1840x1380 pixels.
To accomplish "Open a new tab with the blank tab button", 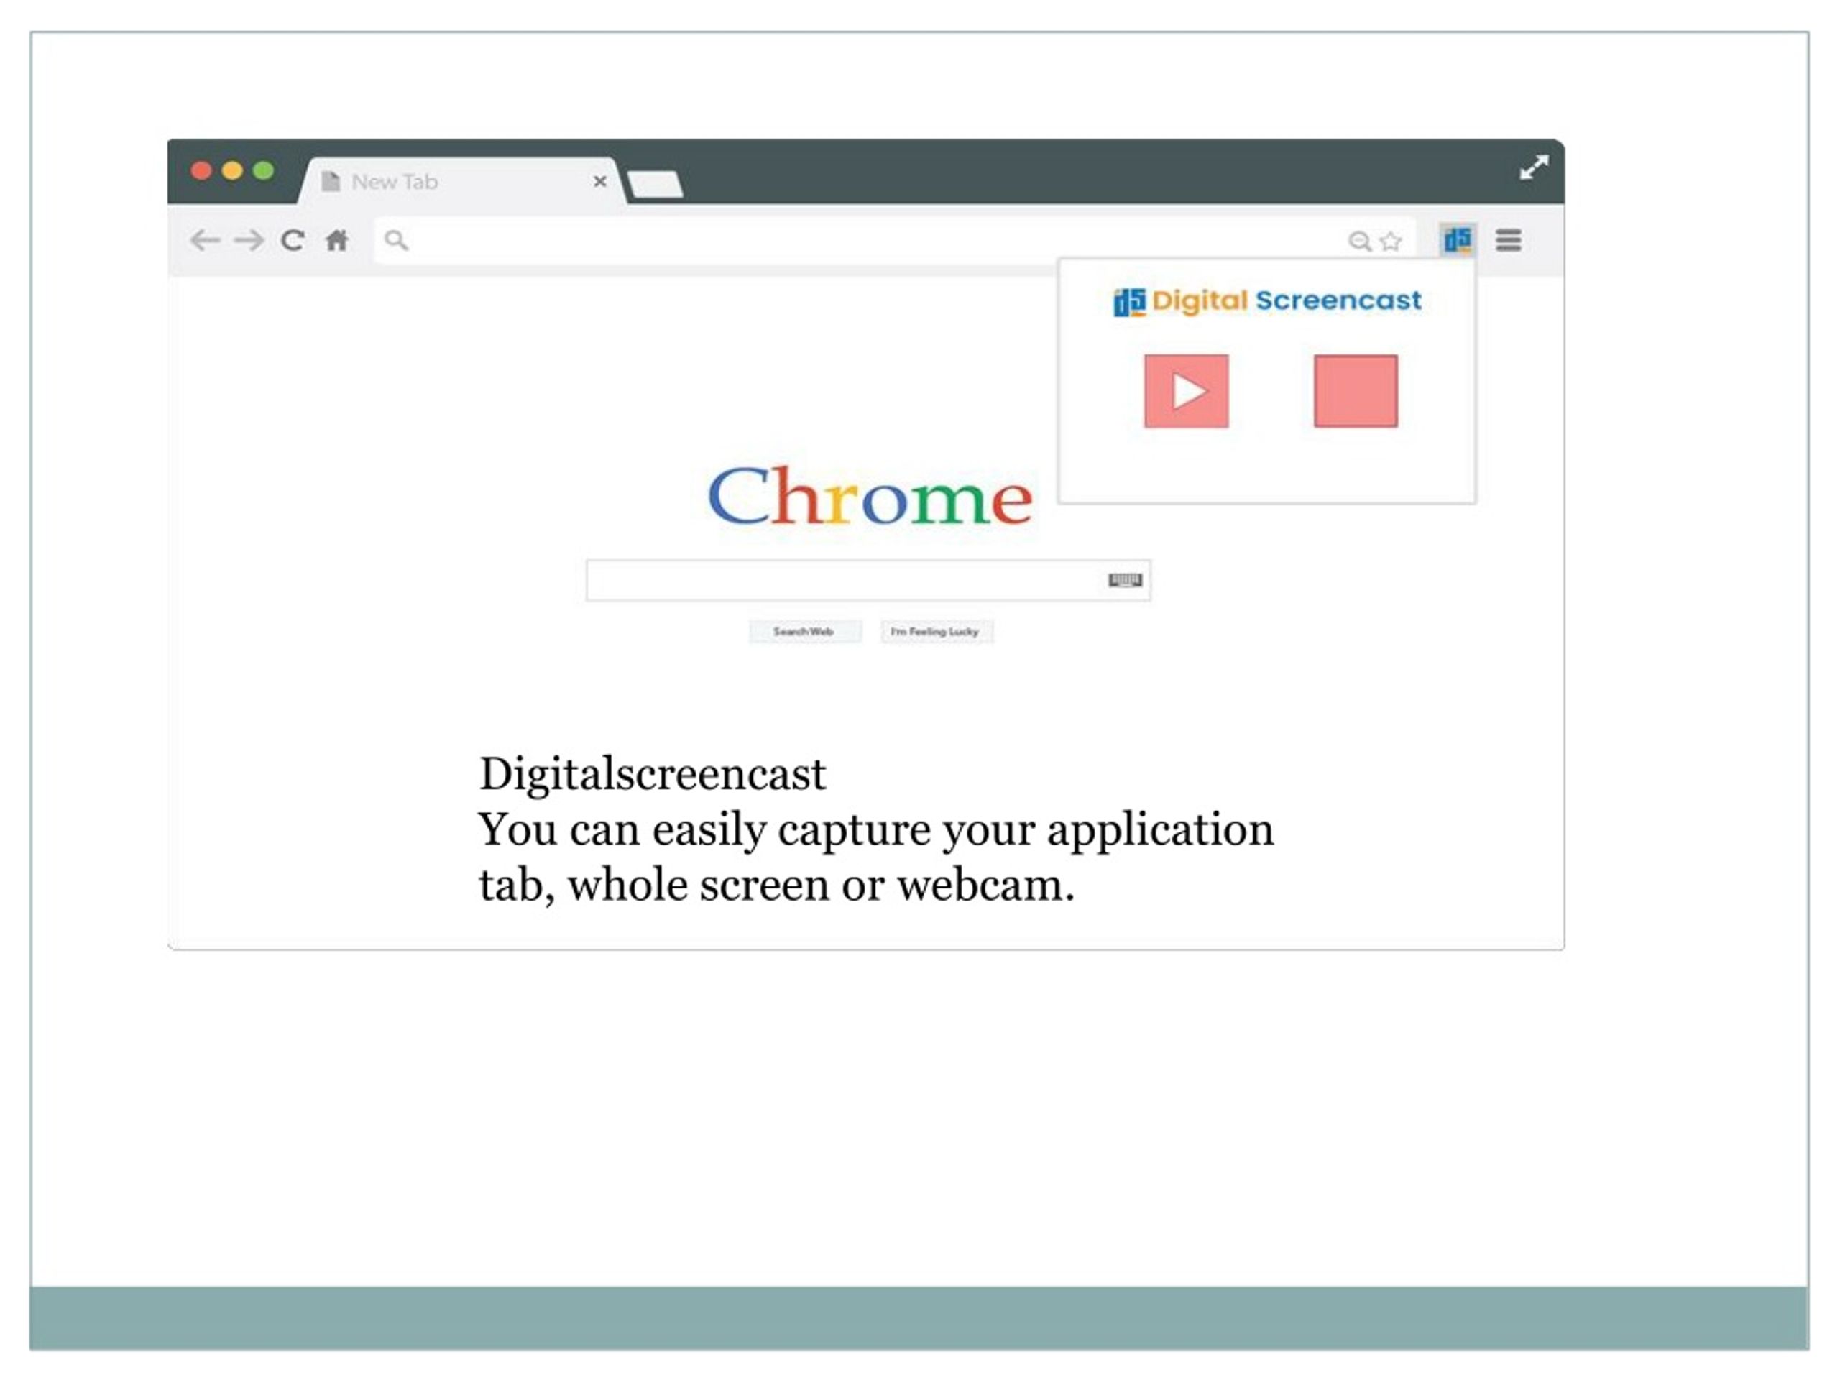I will (655, 185).
